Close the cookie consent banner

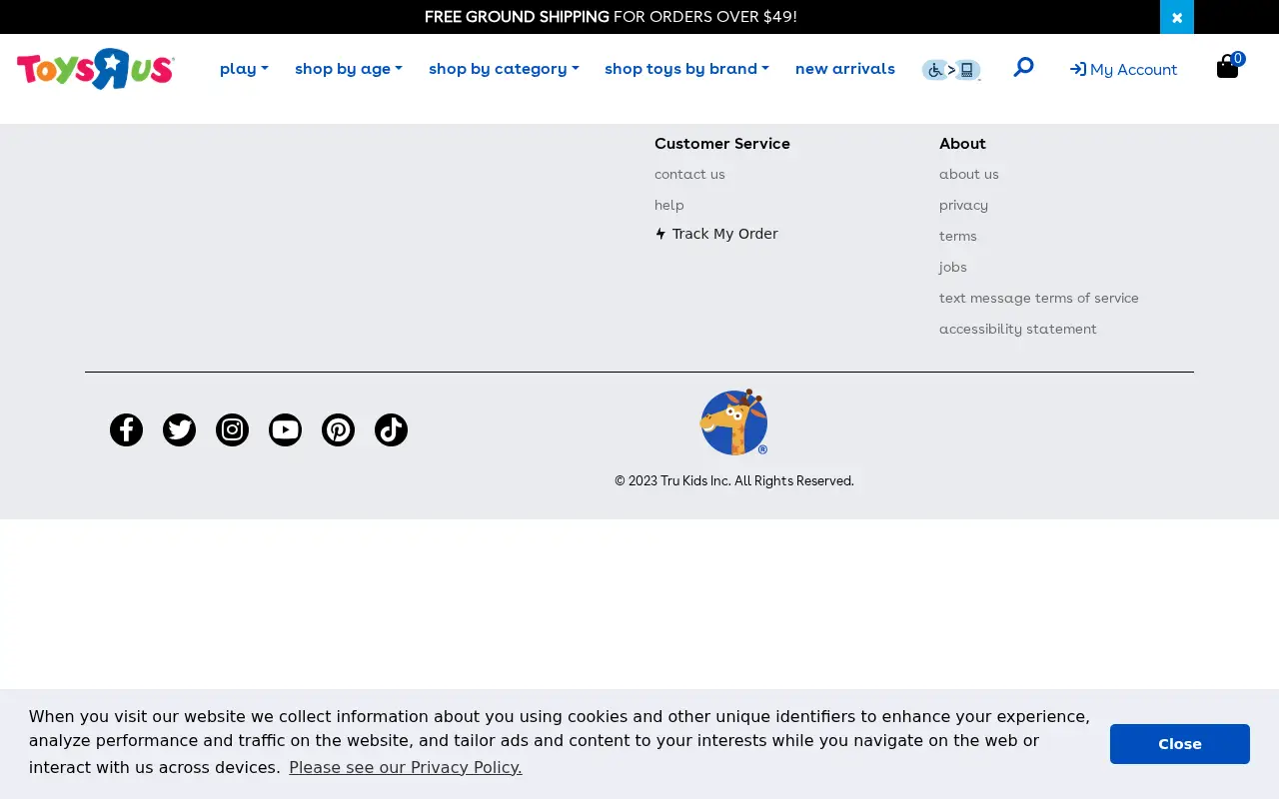tap(1180, 744)
